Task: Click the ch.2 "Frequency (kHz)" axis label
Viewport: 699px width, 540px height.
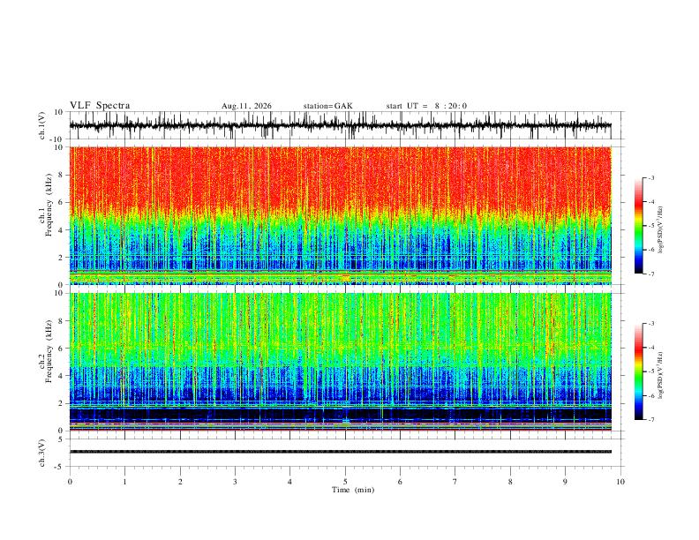Action: click(x=49, y=353)
